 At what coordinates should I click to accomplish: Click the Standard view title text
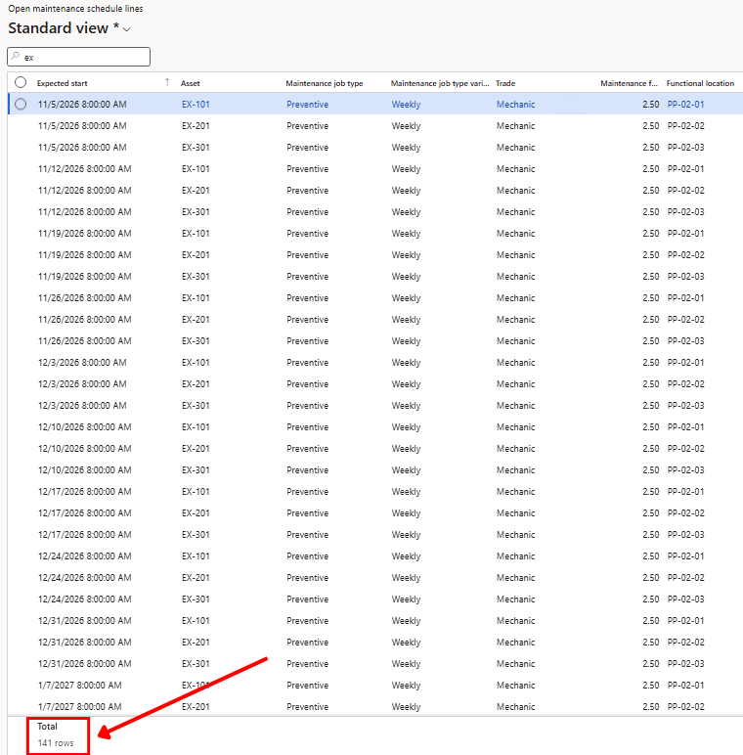[x=59, y=28]
